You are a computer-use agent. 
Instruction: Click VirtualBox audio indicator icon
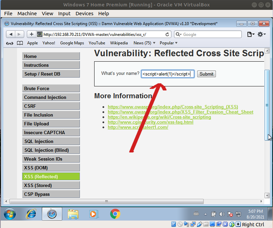[186, 224]
